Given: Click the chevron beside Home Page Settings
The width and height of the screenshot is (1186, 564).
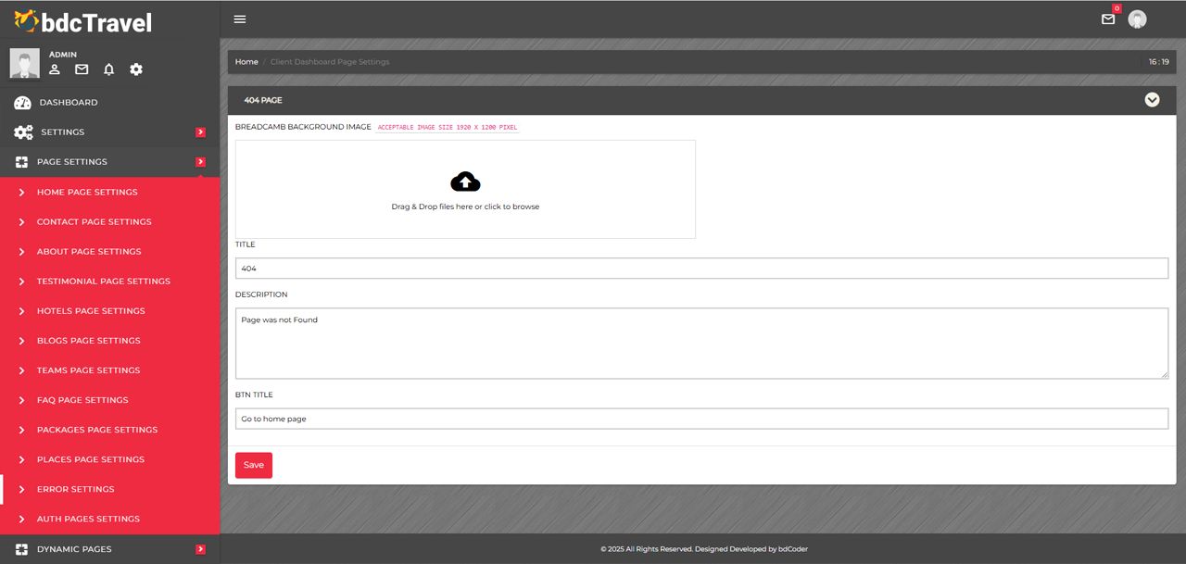Looking at the screenshot, I should [21, 193].
